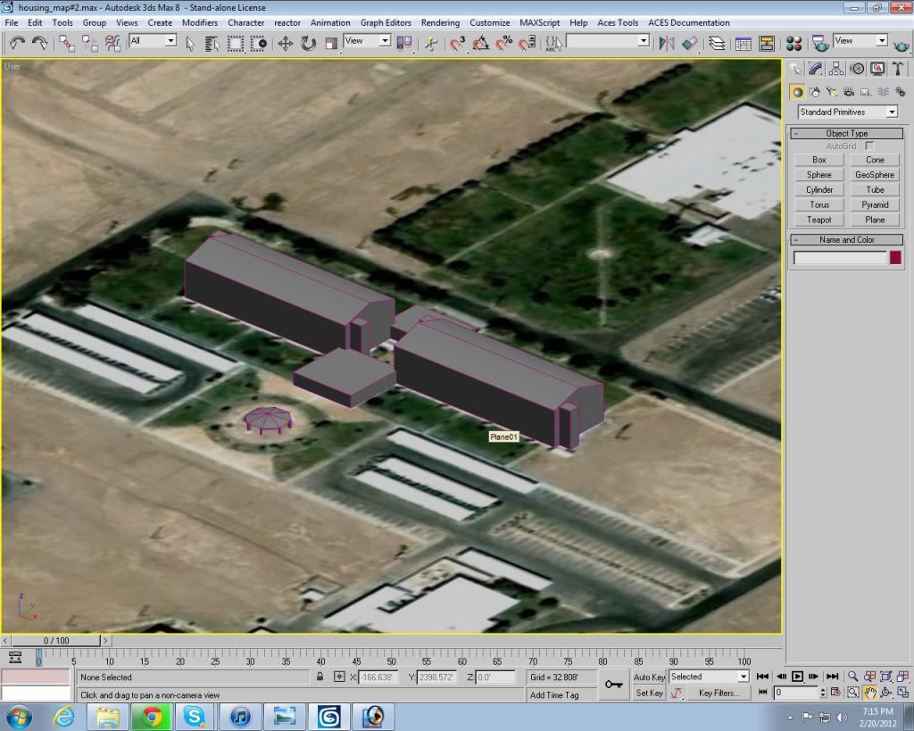Open the Modifiers menu
The image size is (914, 731).
(200, 22)
